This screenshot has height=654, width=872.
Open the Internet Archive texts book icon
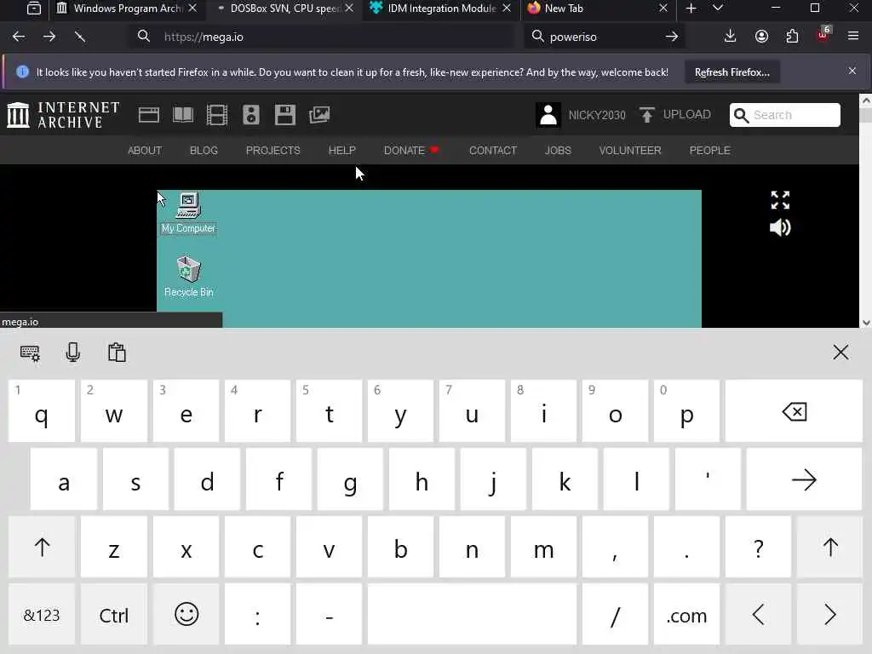point(183,115)
